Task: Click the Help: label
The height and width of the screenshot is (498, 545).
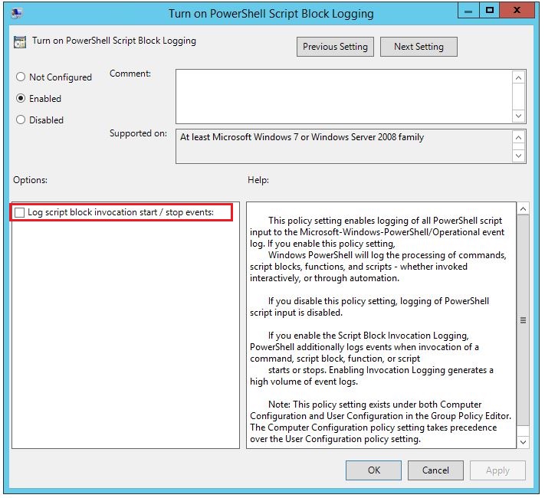Action: (x=258, y=180)
